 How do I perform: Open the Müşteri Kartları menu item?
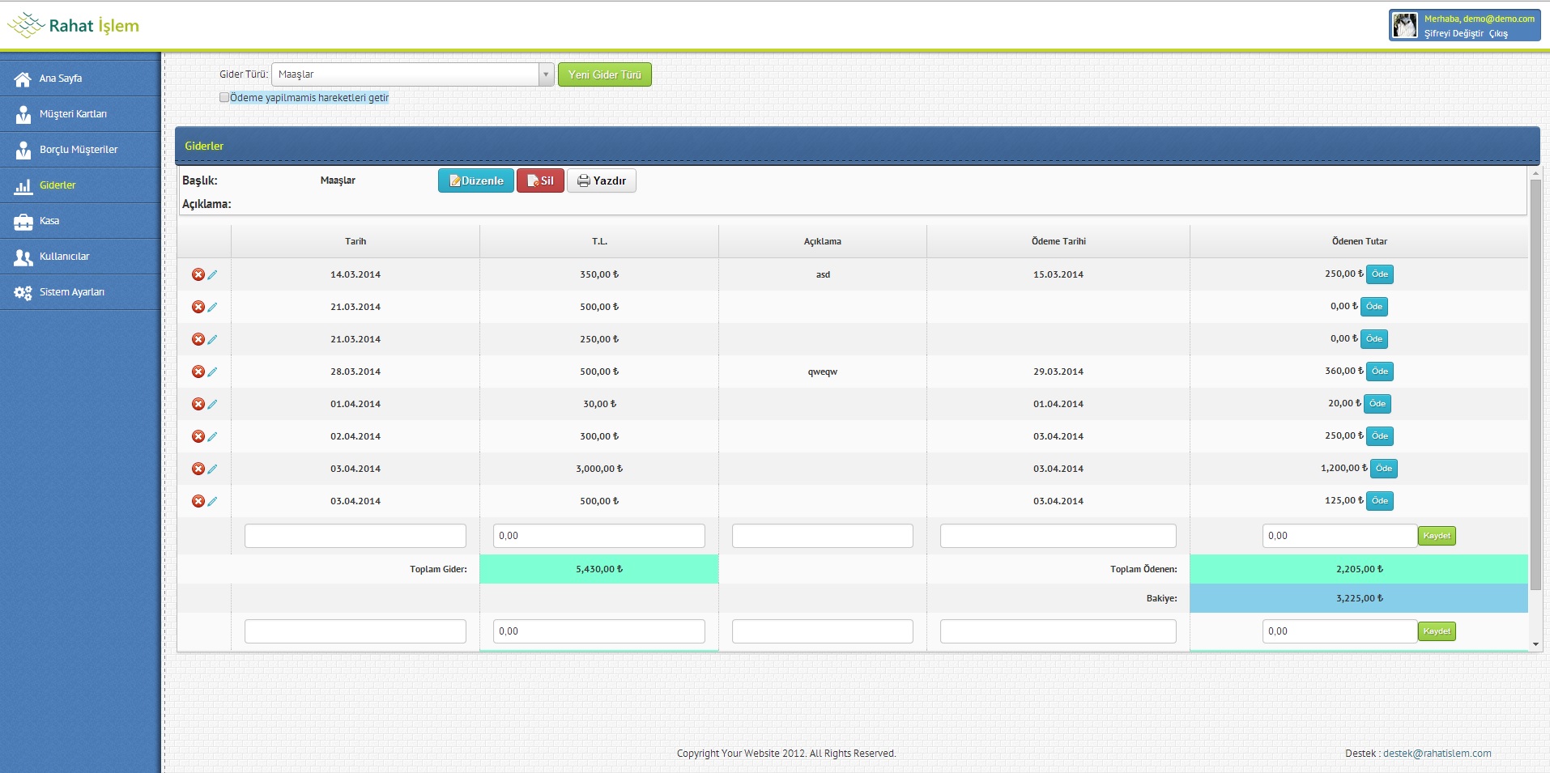click(x=73, y=114)
